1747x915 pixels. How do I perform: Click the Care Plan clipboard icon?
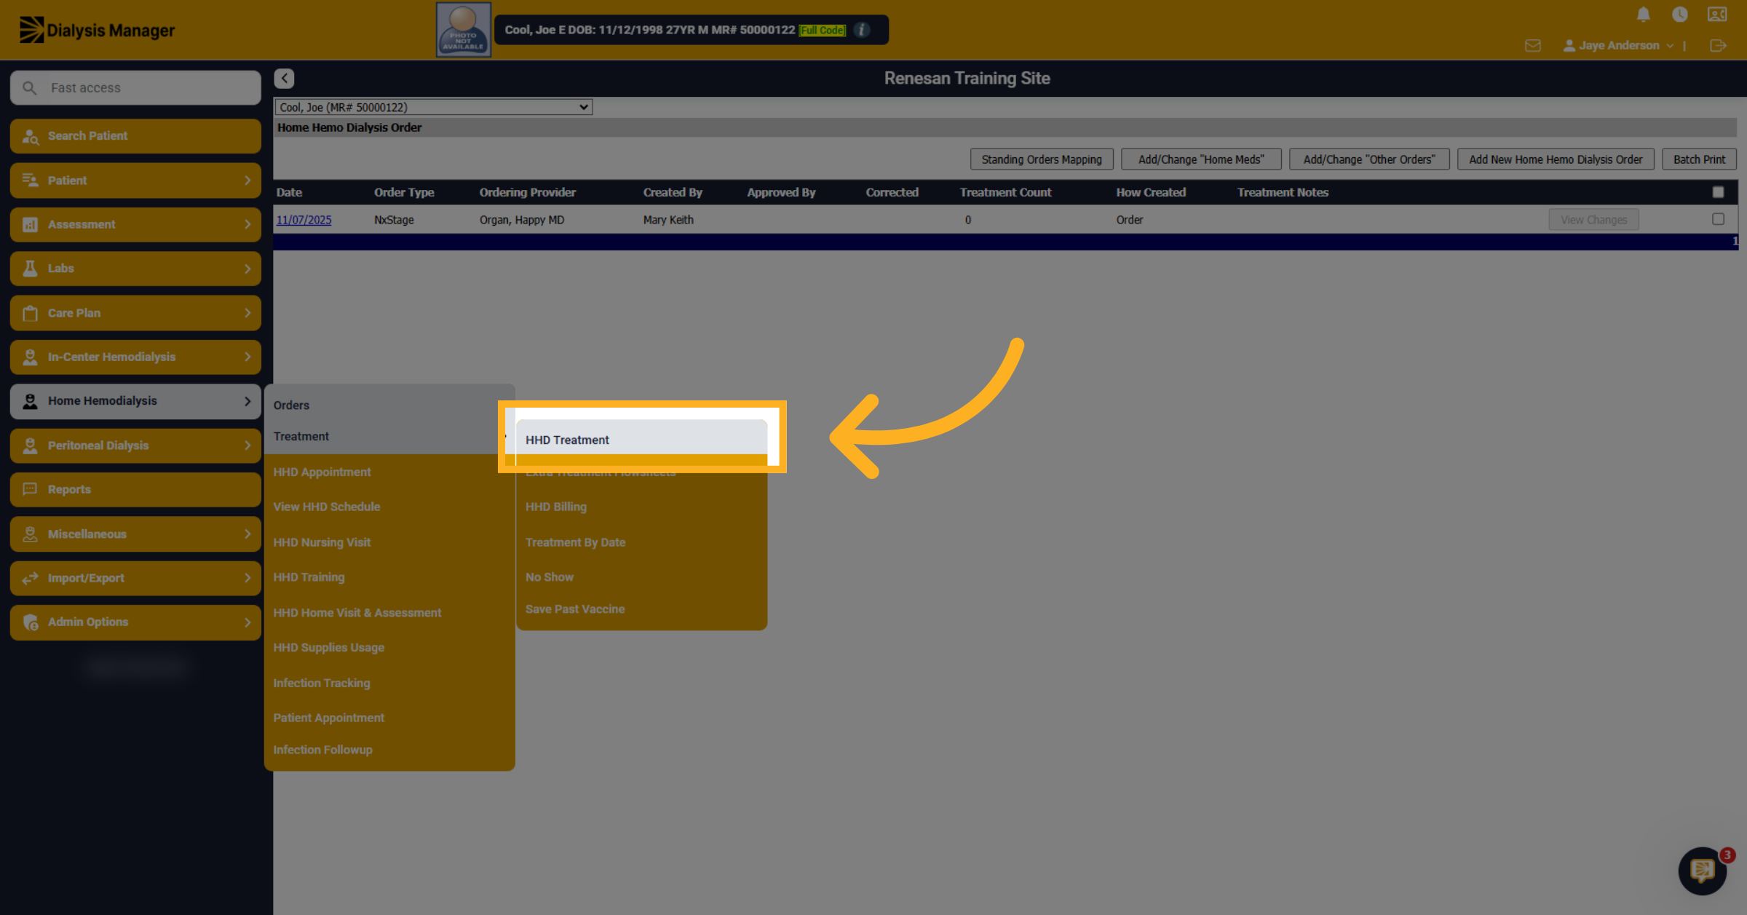click(x=30, y=313)
